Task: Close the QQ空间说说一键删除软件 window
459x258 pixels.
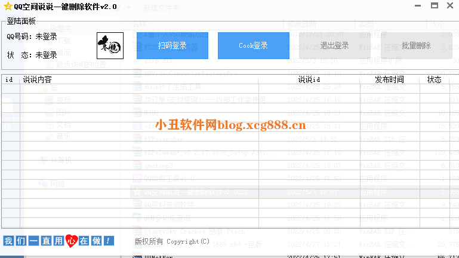Action: click(x=450, y=5)
